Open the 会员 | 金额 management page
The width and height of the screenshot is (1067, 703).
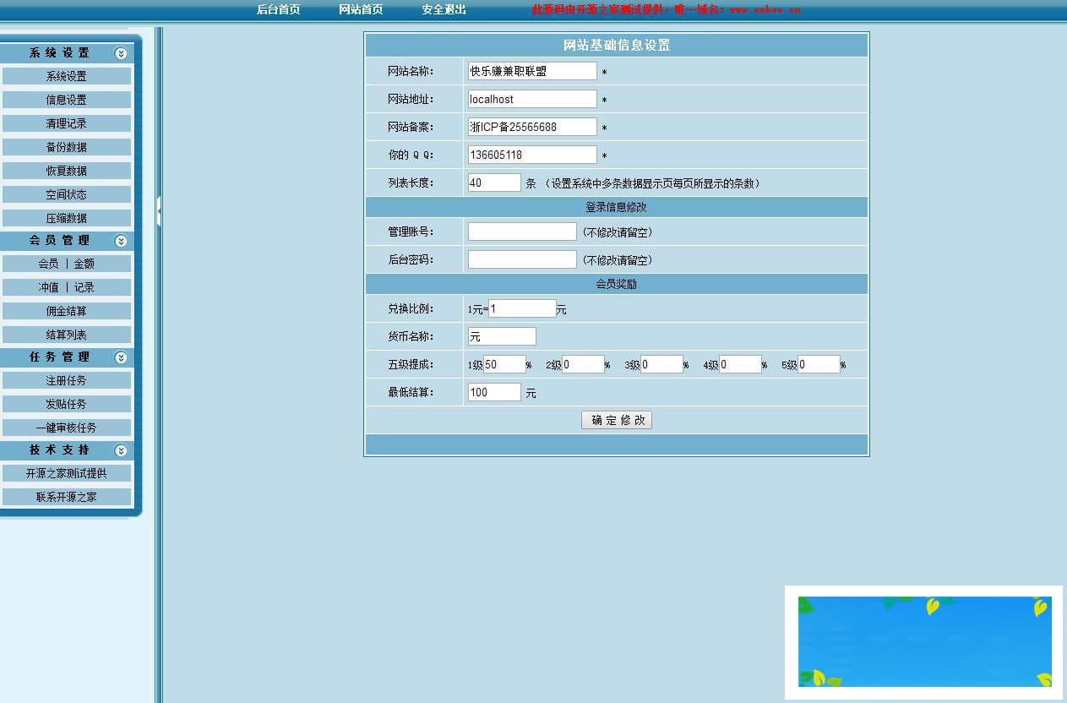point(67,263)
